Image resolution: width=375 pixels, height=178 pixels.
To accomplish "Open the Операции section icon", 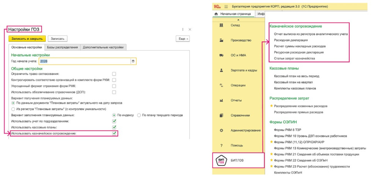I will (221, 85).
